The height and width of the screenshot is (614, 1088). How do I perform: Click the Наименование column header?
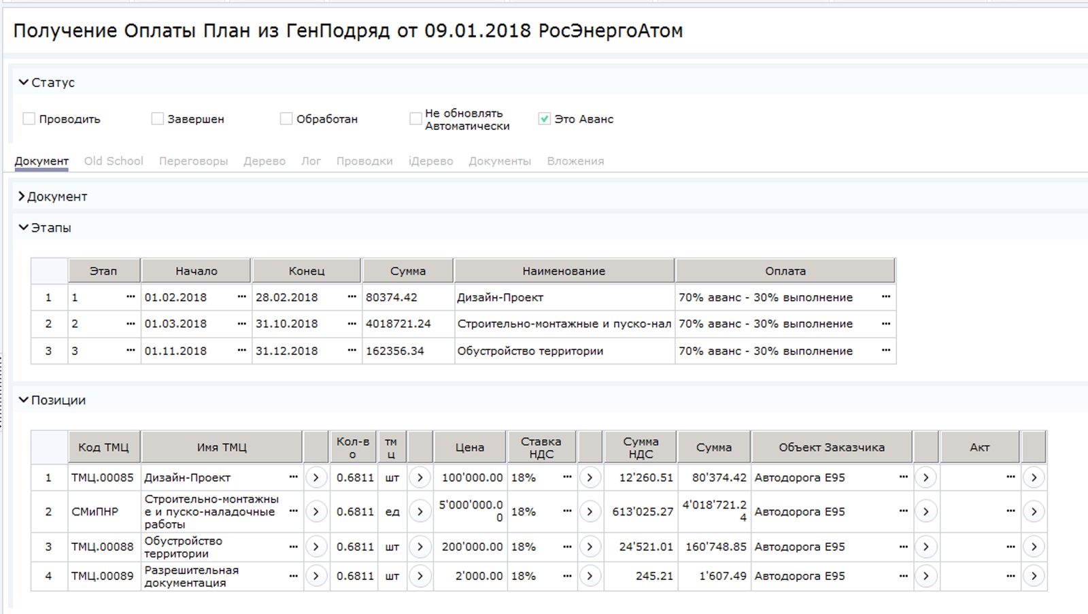tap(564, 271)
